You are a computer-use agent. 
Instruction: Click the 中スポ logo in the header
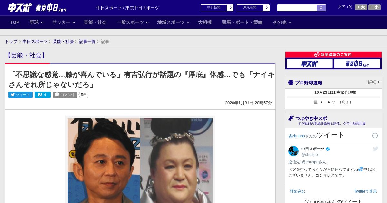click(20, 7)
